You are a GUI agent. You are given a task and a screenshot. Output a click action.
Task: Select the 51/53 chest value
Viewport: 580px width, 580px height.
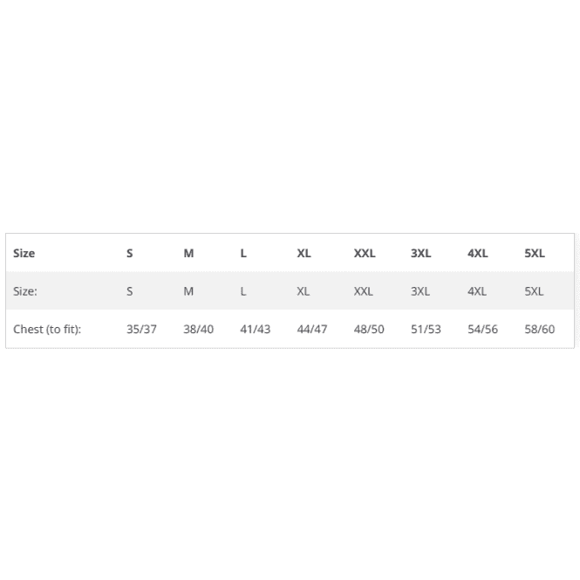coord(426,330)
